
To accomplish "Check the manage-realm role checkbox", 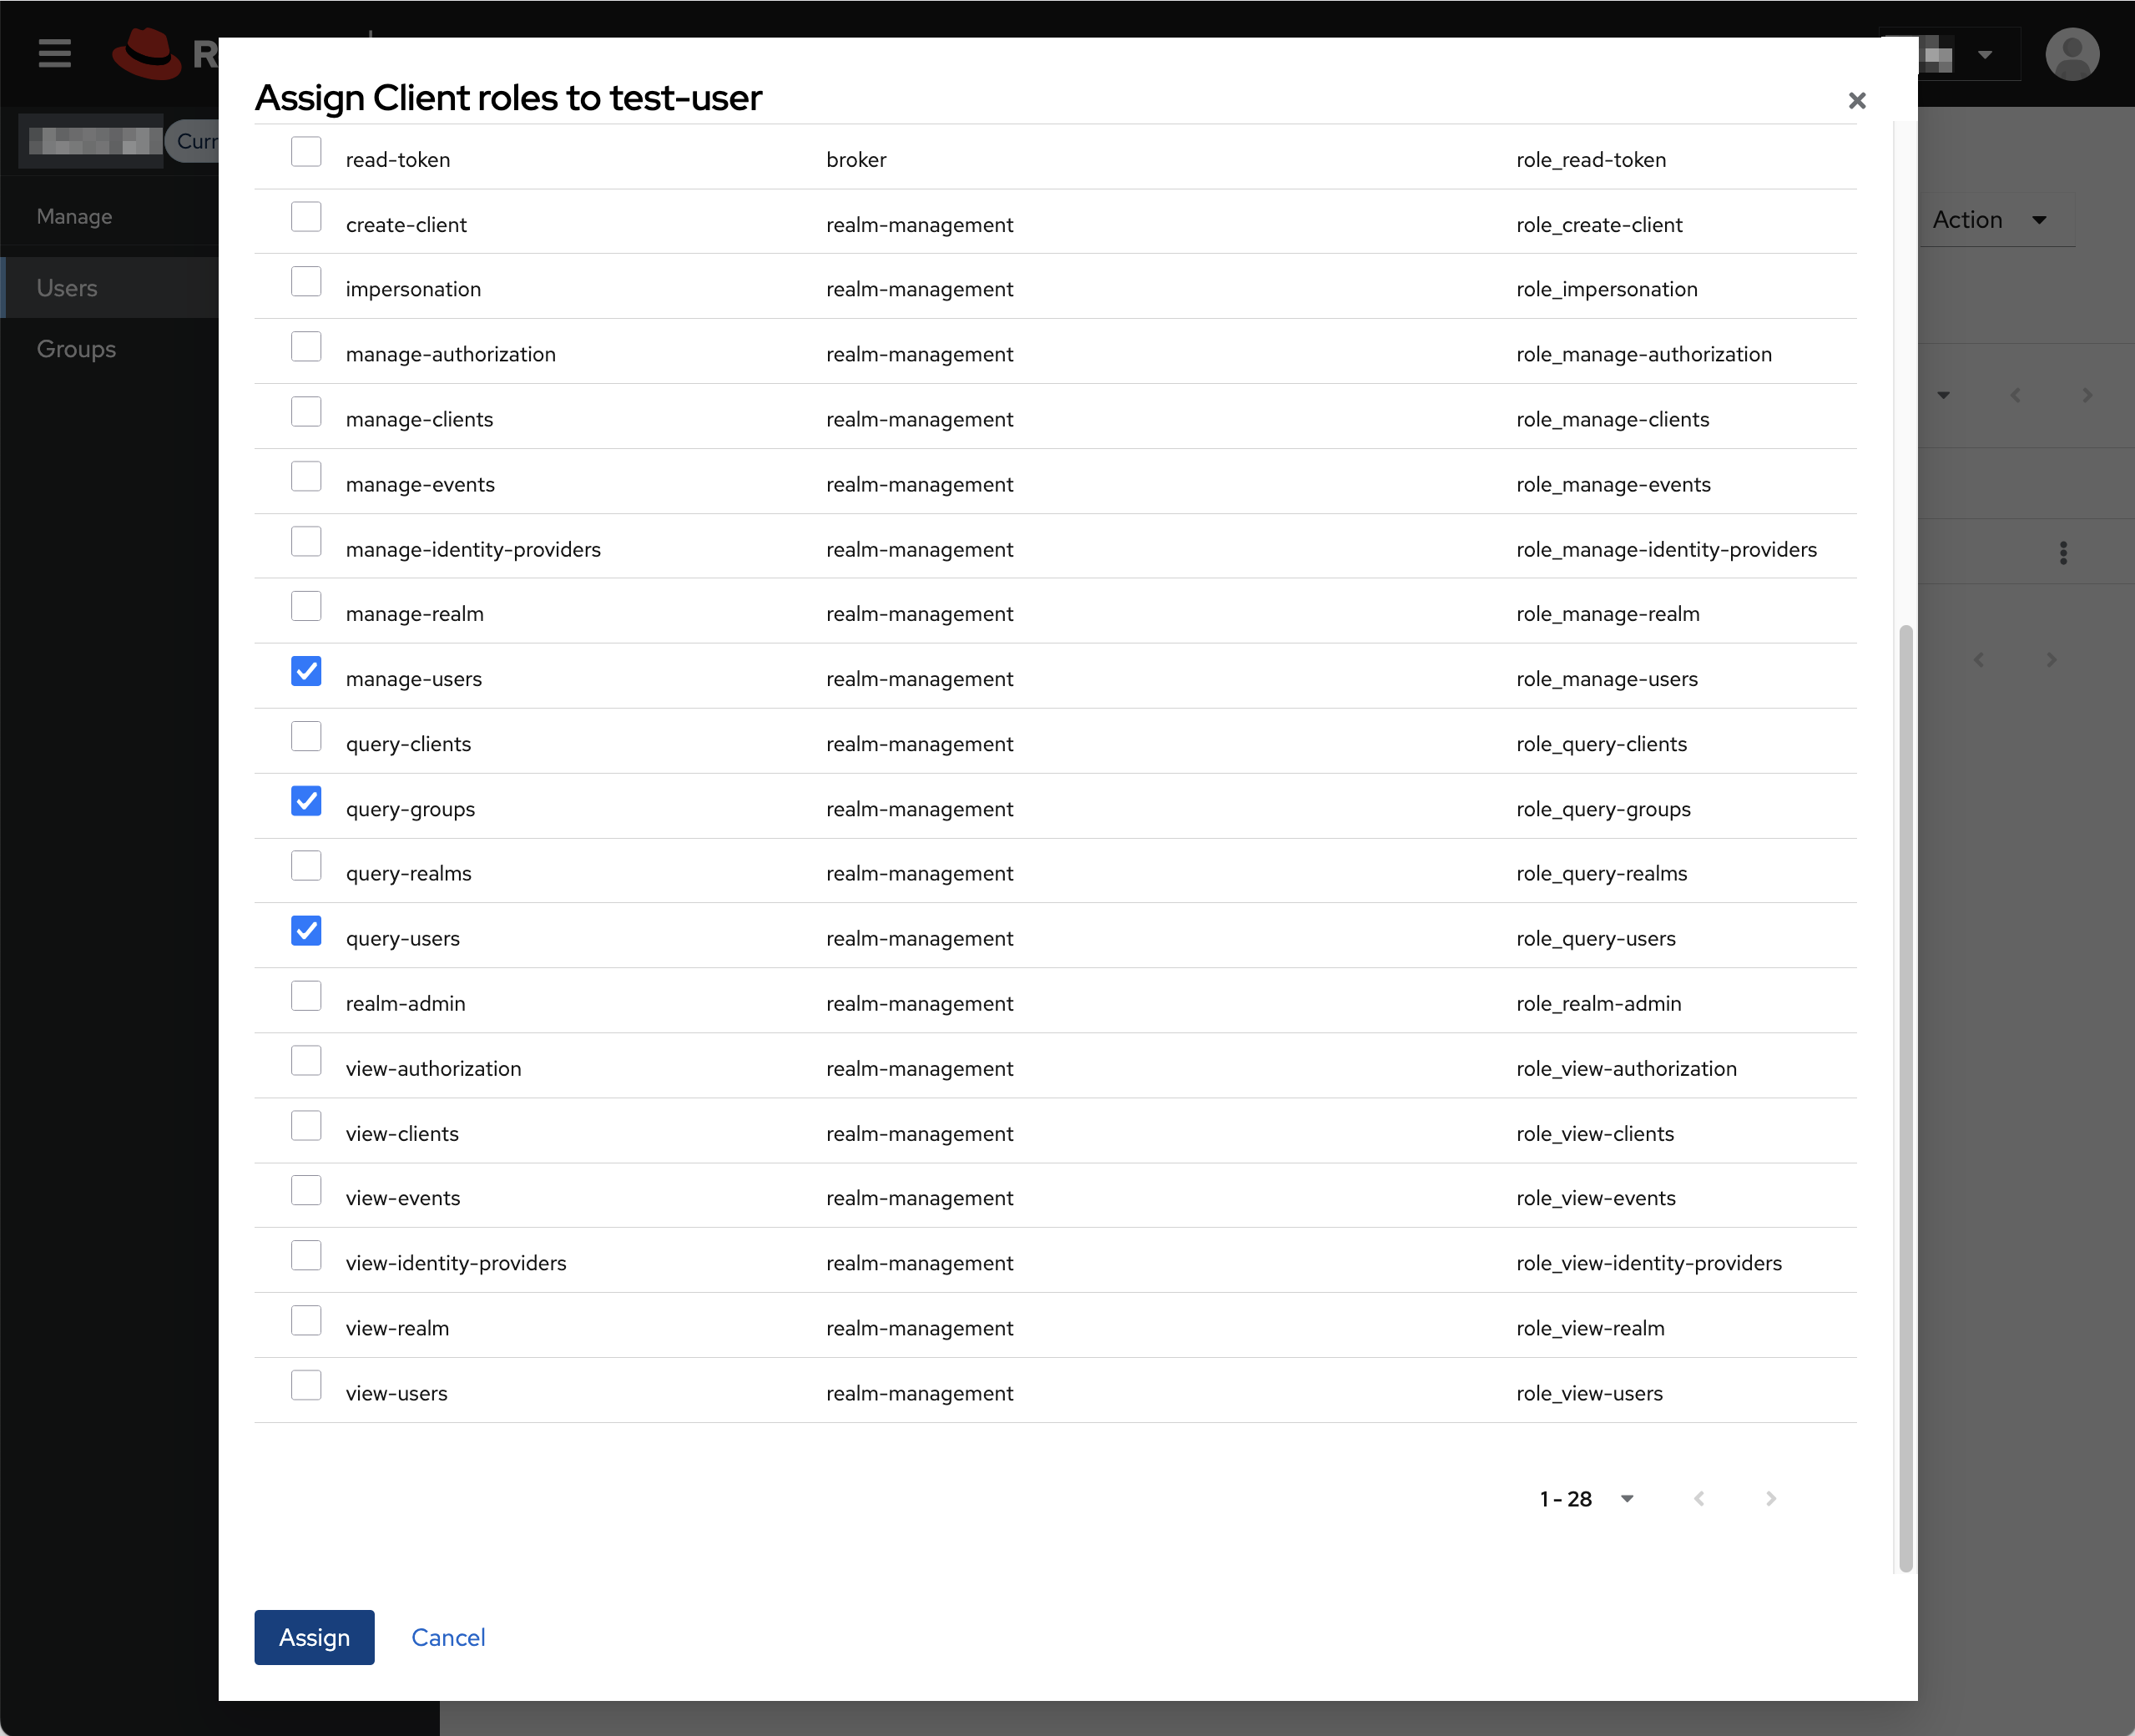I will (306, 606).
